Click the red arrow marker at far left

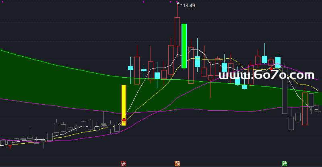10,147
